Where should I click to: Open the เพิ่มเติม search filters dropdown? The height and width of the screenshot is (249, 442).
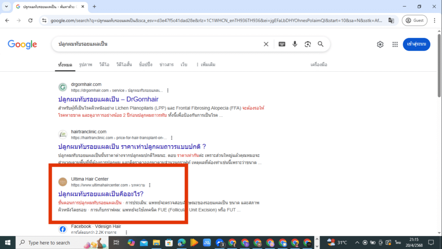(208, 64)
